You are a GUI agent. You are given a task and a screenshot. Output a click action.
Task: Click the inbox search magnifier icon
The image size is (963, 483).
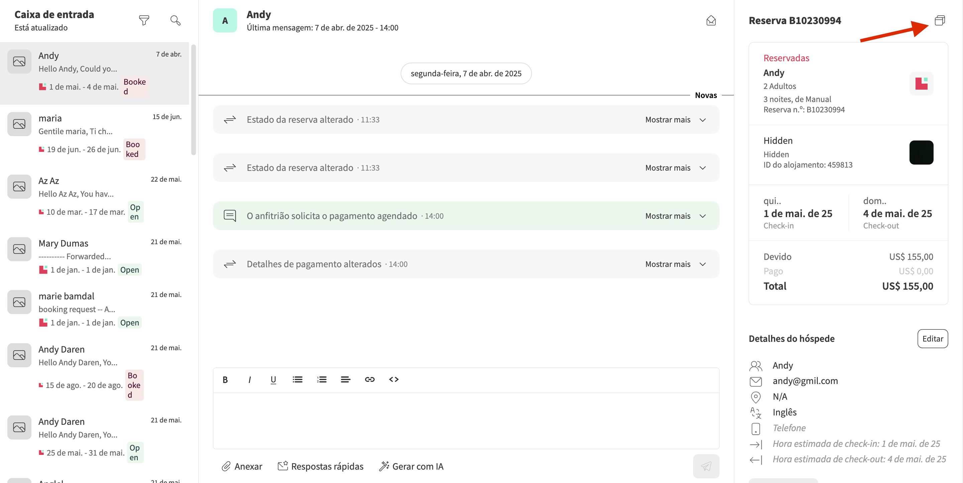[175, 20]
